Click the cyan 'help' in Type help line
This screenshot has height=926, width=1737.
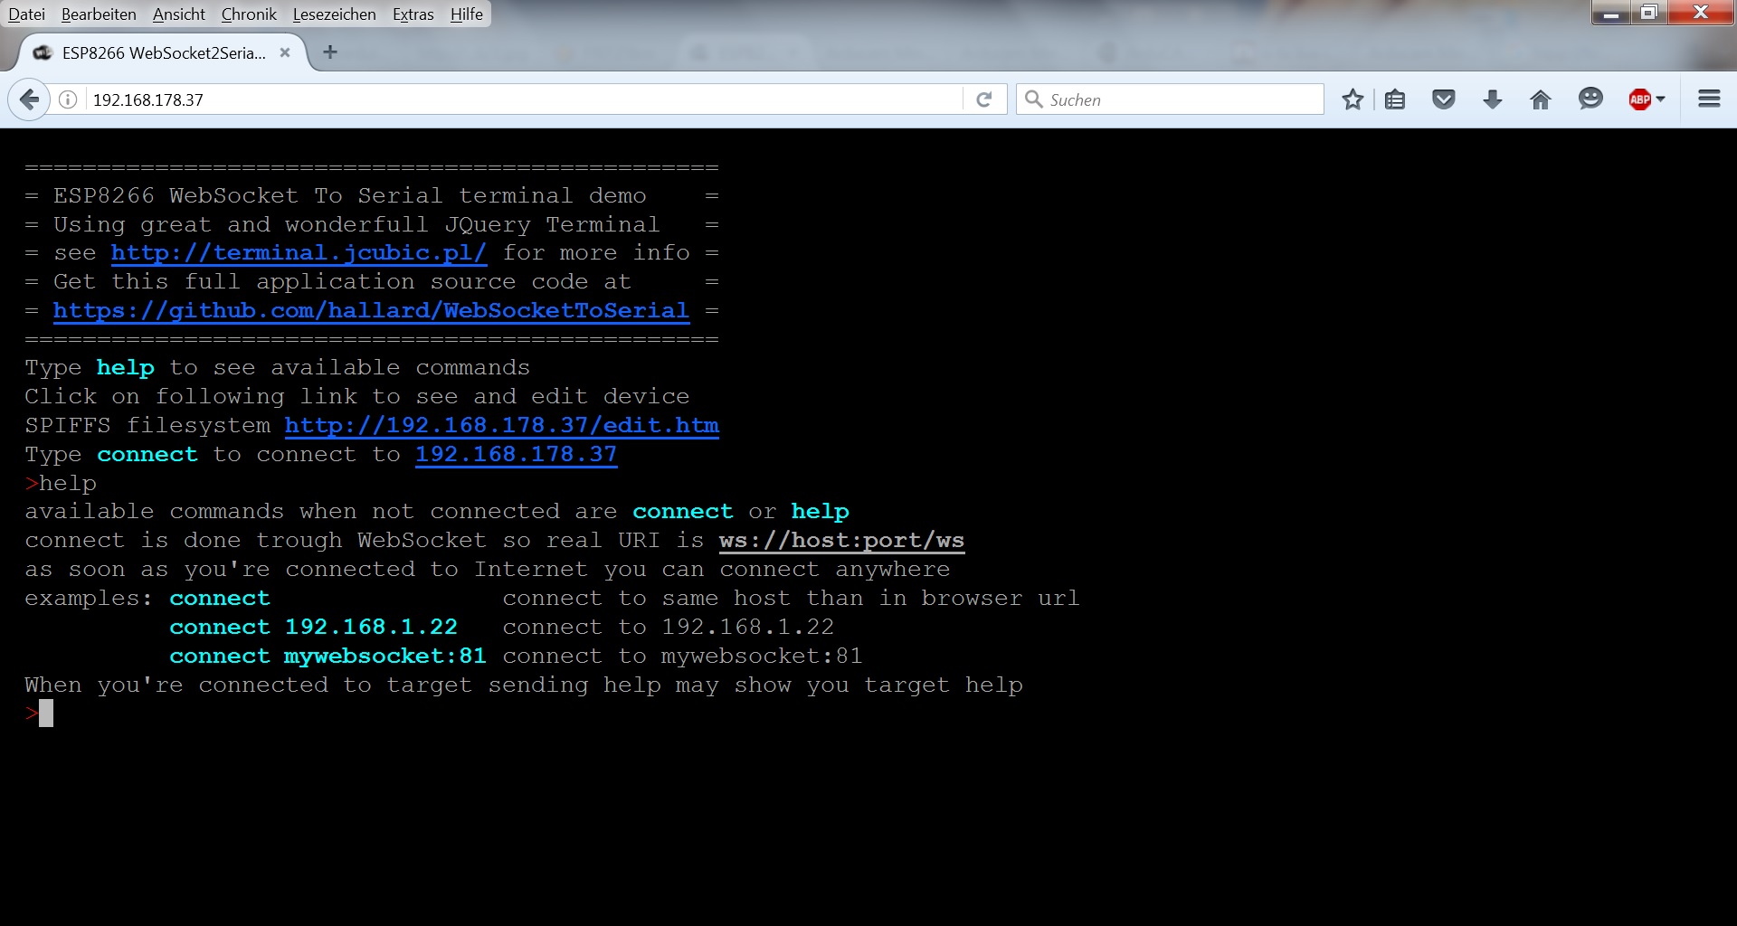pos(126,368)
